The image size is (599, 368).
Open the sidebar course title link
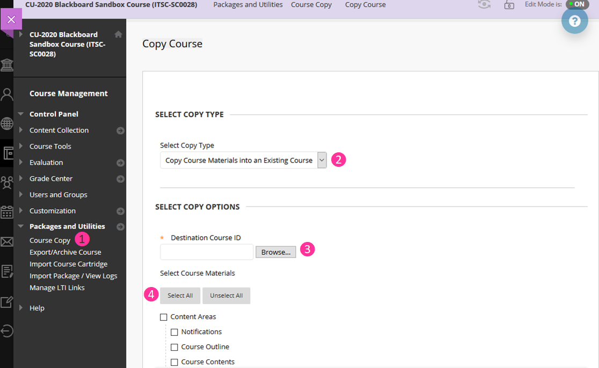coord(68,44)
